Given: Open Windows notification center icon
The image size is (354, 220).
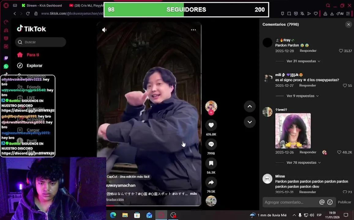Looking at the screenshot, I should click(x=346, y=215).
